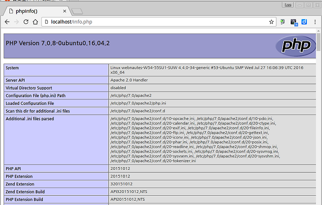Click the /etc/php/7.0/apache2/php.ini value
The image size is (322, 205).
138,103
